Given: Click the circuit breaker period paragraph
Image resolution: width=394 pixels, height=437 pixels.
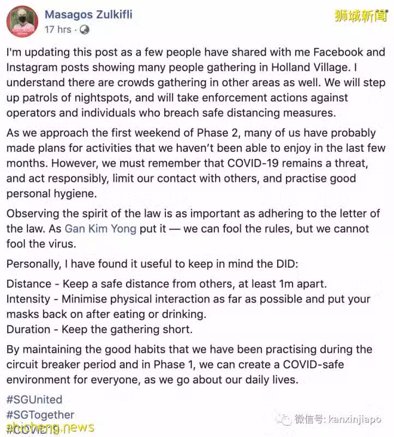Looking at the screenshot, I should [189, 364].
